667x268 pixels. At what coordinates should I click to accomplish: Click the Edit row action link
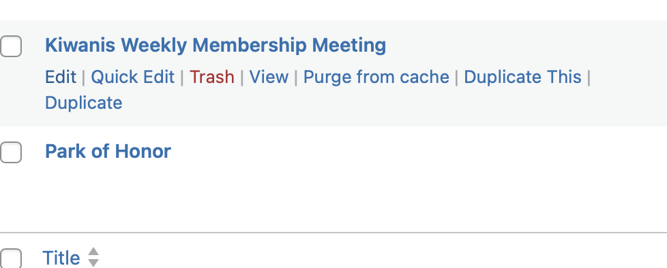pos(61,77)
